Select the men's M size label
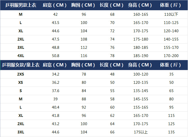The height and width of the screenshot is (137, 188). [x=21, y=14]
